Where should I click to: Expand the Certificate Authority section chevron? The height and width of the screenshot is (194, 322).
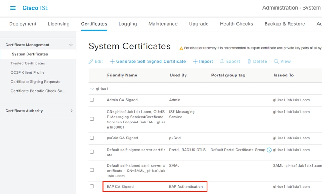tap(71, 111)
